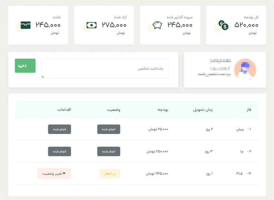274x200 pixels.
Task: Click the coins icon in کل بودجه card
Action: [x=223, y=25]
